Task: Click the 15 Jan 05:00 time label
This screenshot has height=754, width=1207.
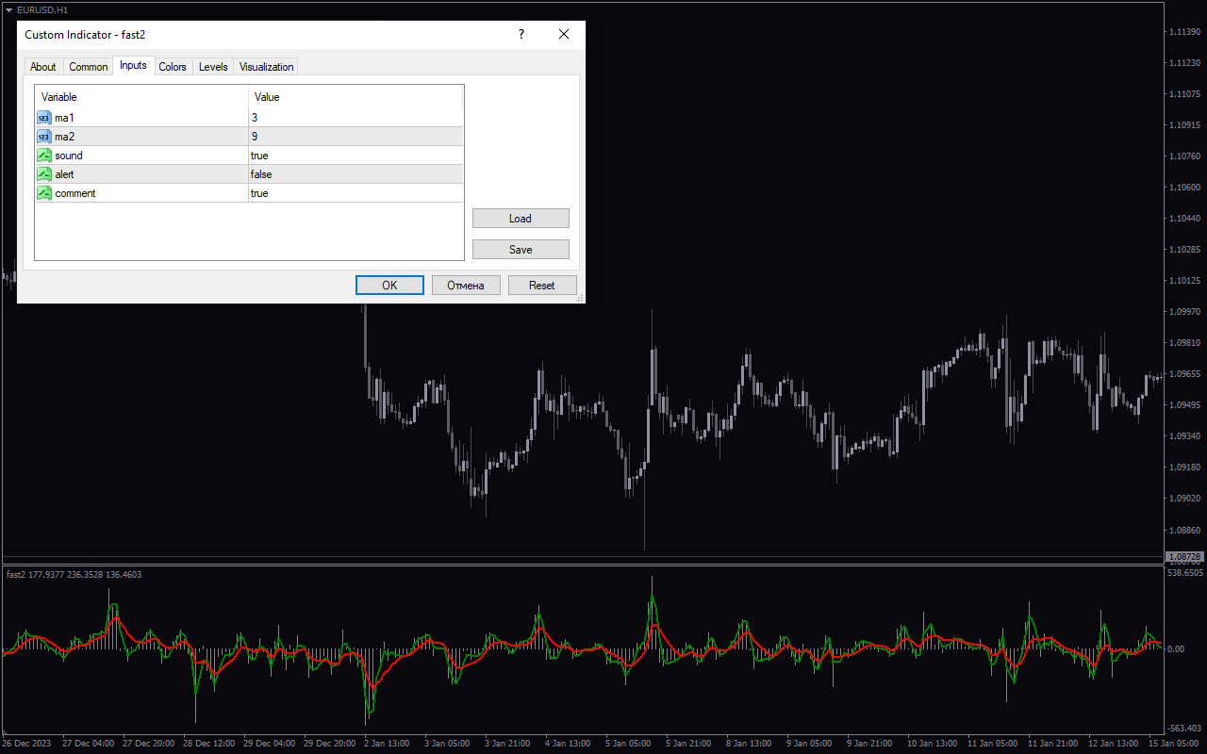Action: click(x=1173, y=743)
